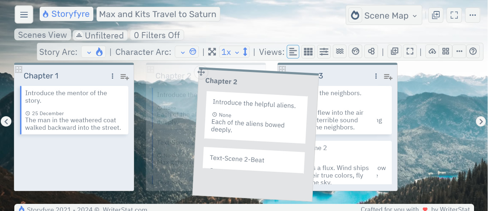Select the grid view icon in Views

pyautogui.click(x=308, y=52)
